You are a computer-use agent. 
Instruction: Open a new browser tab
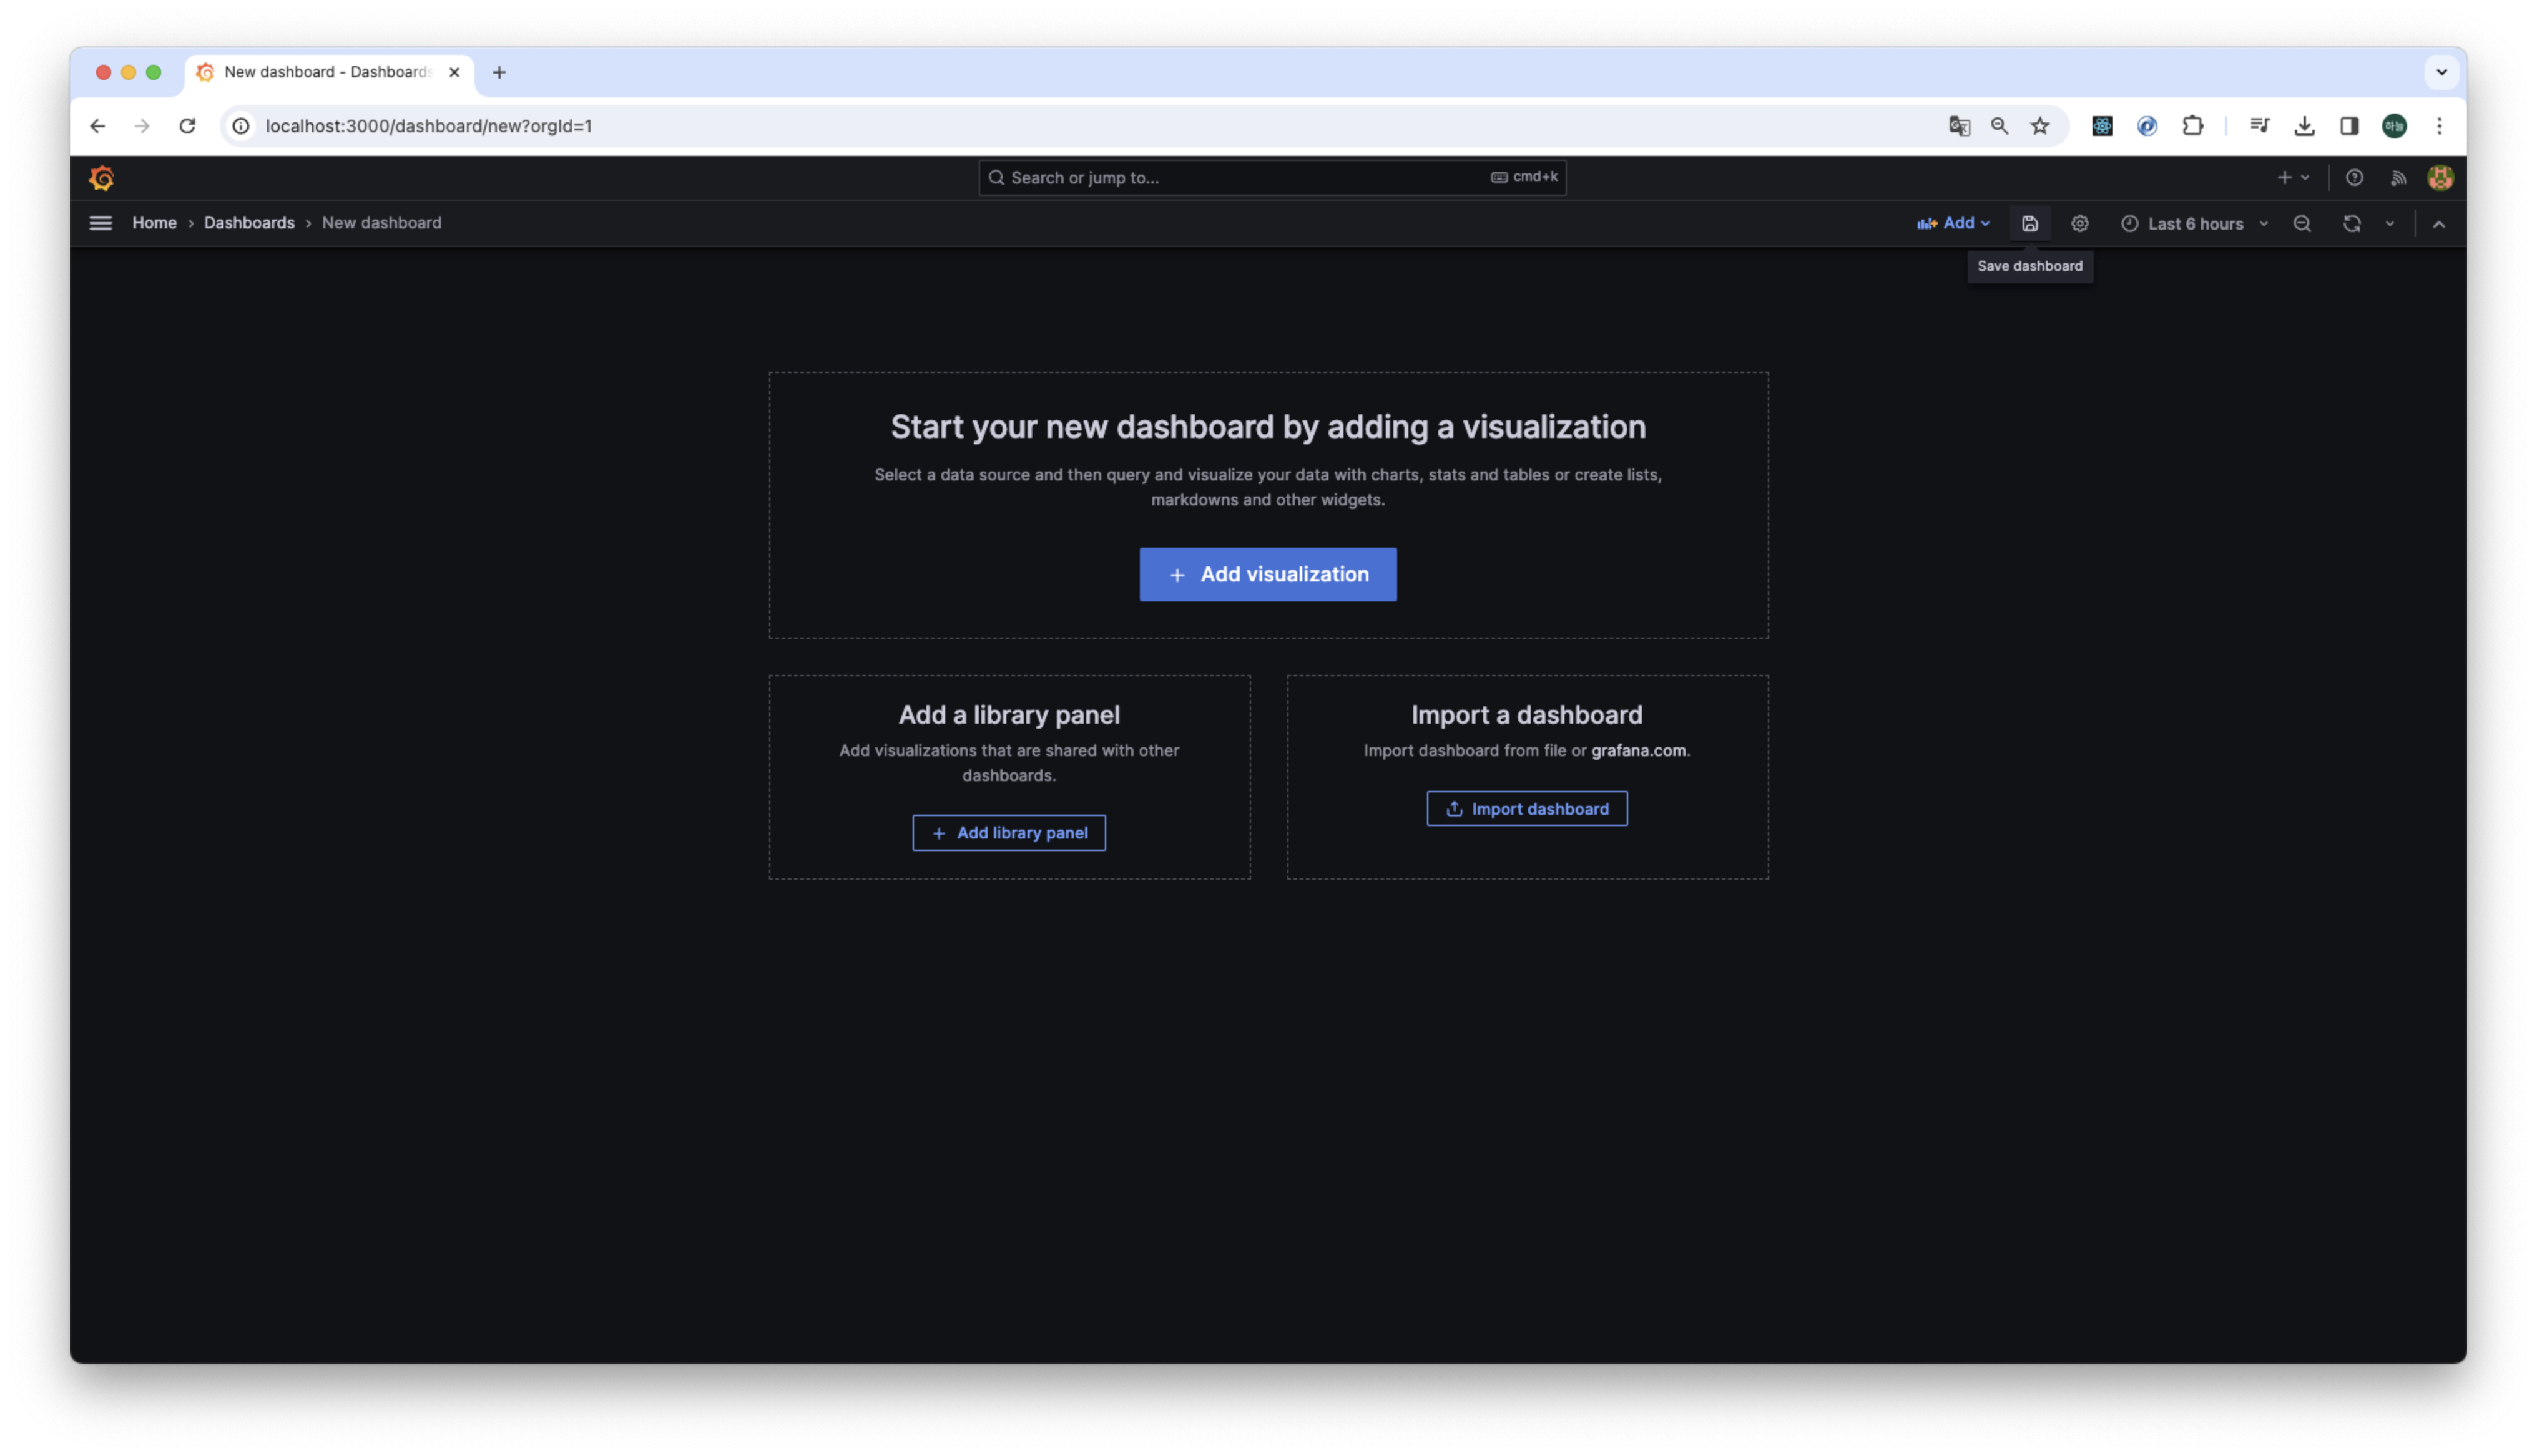pyautogui.click(x=499, y=72)
